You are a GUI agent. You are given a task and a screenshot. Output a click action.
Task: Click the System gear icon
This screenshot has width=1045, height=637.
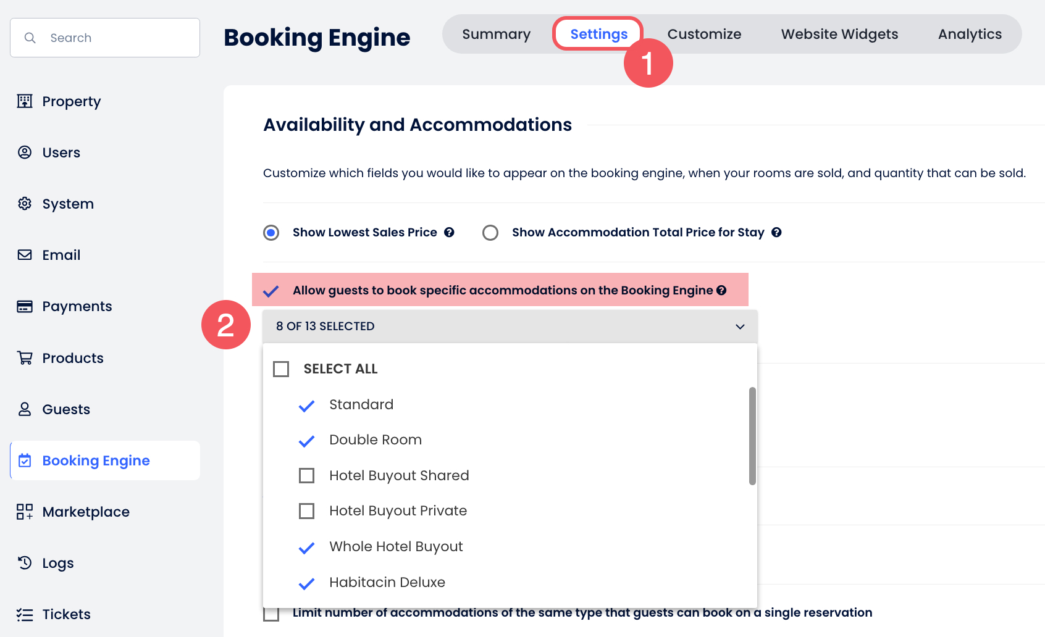tap(25, 204)
